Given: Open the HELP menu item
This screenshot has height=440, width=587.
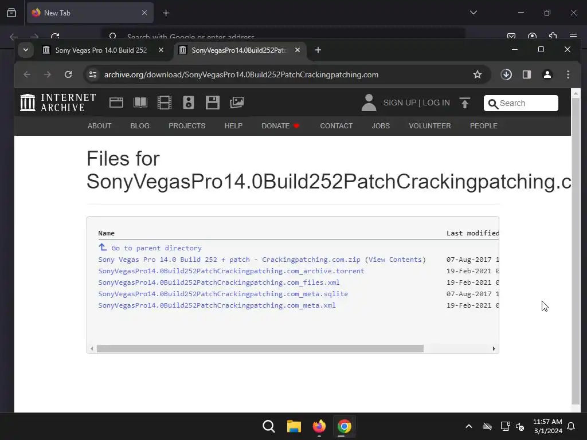Looking at the screenshot, I should point(233,125).
